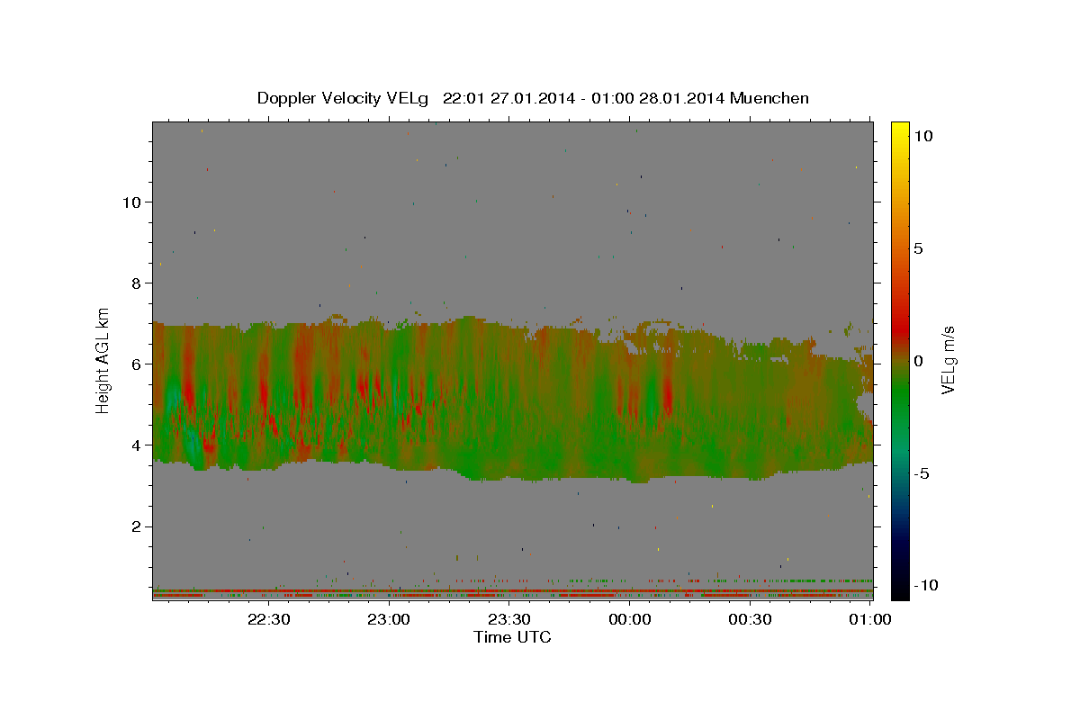Click the 22:30 time tick label

[269, 619]
